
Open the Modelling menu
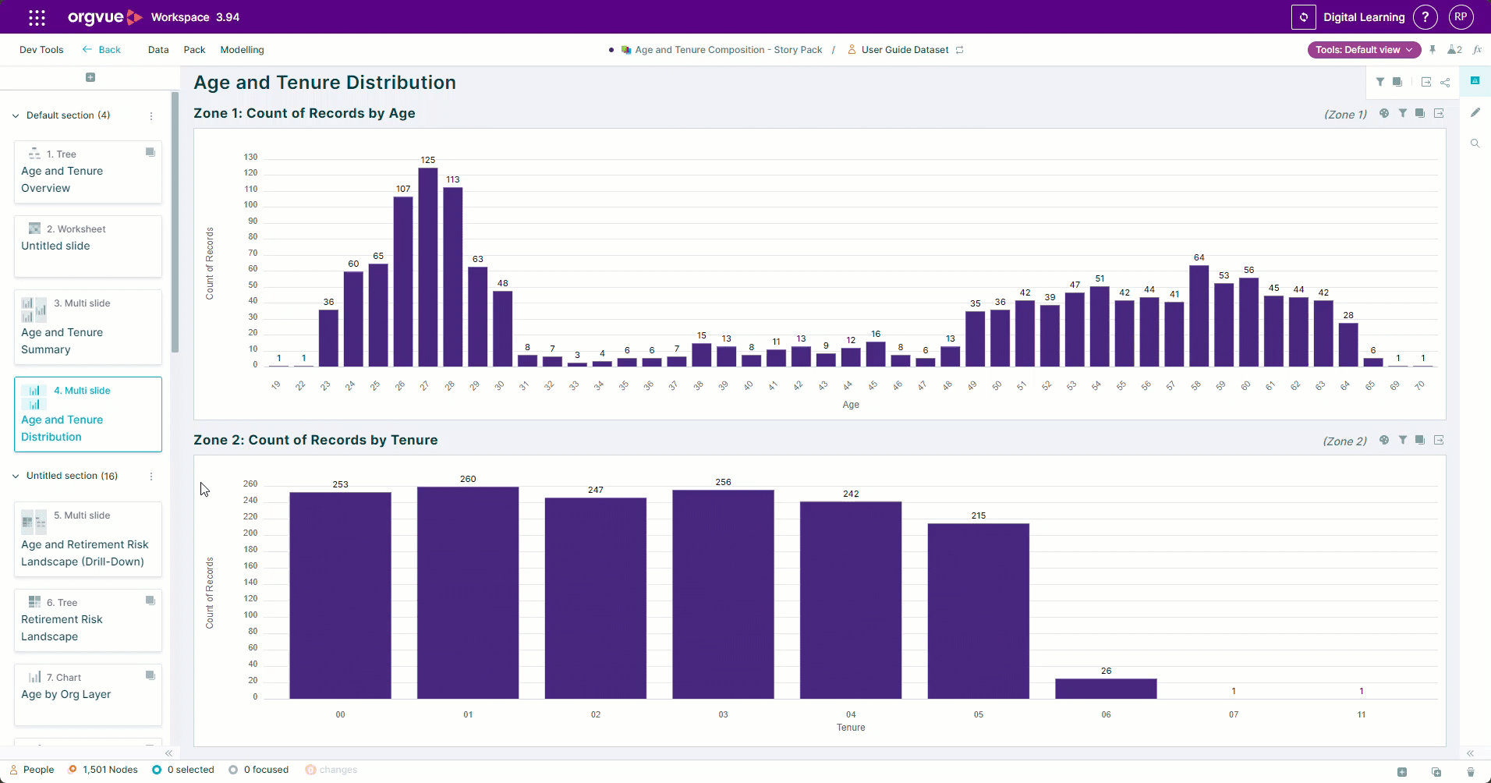(x=242, y=50)
